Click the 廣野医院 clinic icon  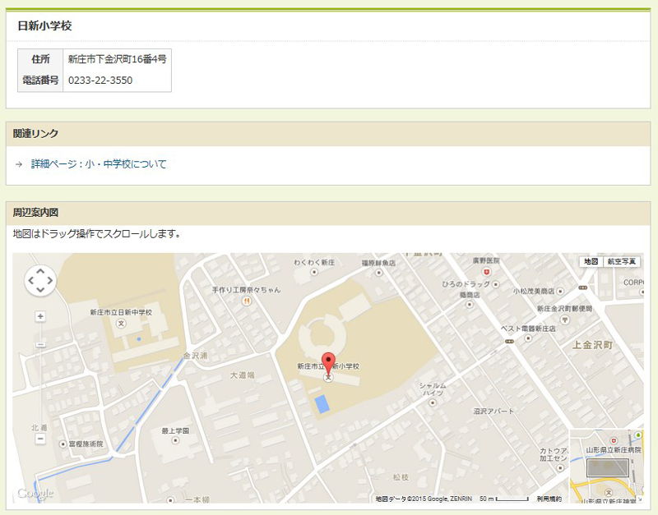click(486, 273)
